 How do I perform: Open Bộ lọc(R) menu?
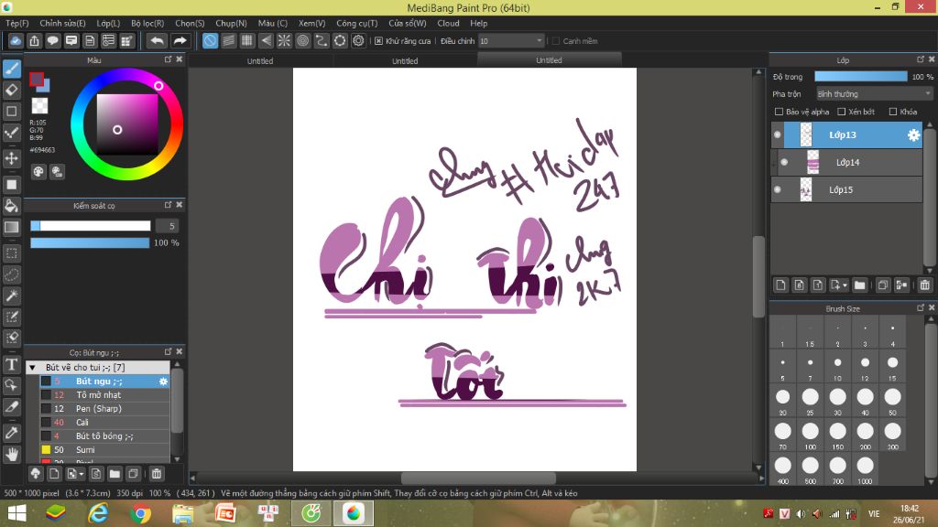pos(147,23)
